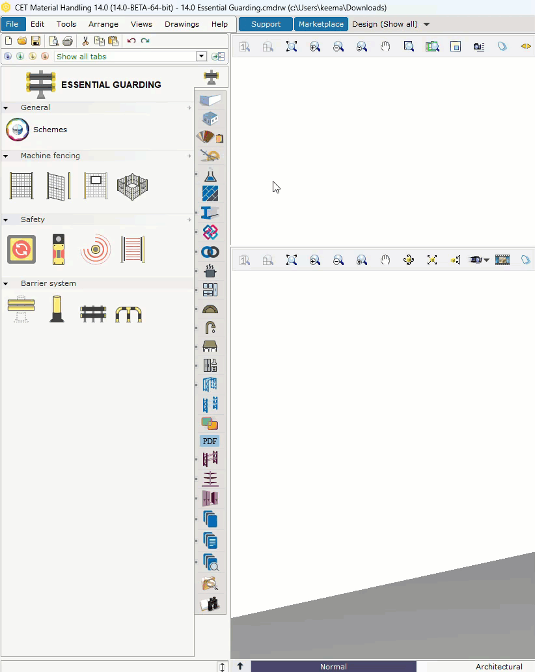Image resolution: width=535 pixels, height=672 pixels.
Task: Undo the last action
Action: [x=131, y=41]
